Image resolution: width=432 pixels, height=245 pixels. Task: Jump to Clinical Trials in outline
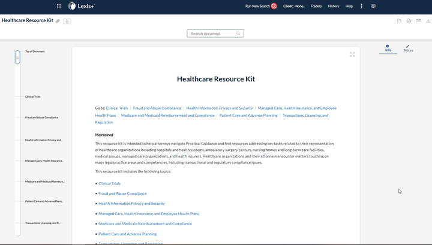(x=33, y=96)
